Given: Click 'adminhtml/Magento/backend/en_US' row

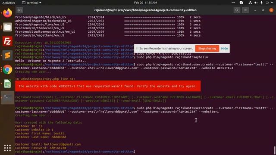Looking at the screenshot, I should point(108,21).
